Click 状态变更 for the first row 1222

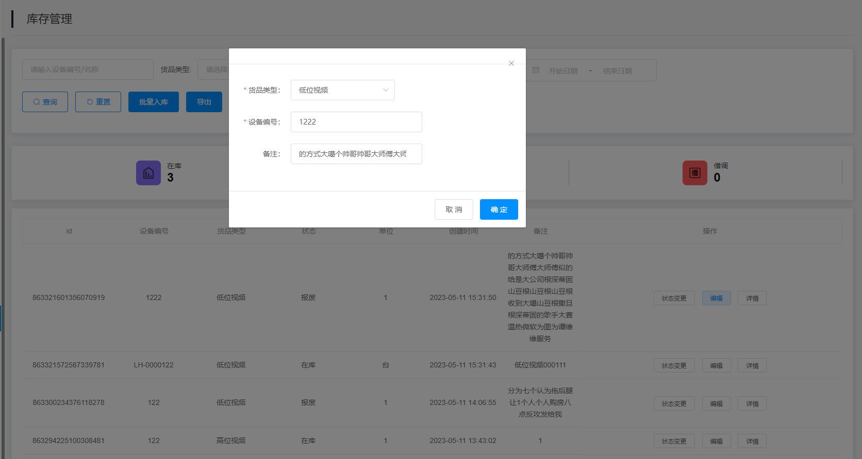pos(674,298)
